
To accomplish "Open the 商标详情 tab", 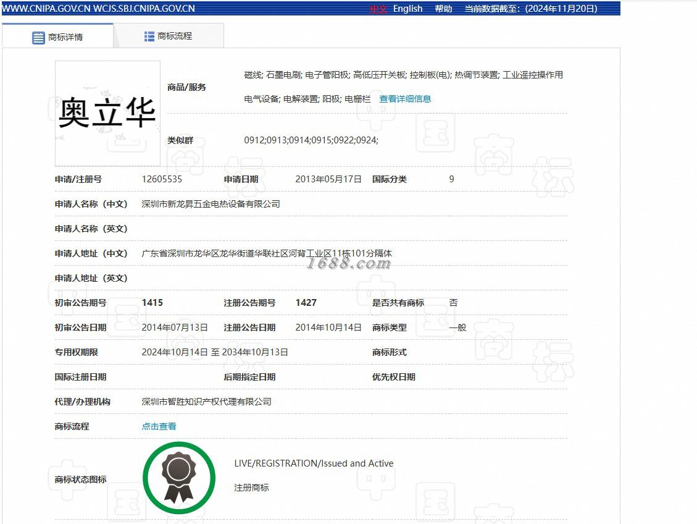I will pyautogui.click(x=58, y=36).
